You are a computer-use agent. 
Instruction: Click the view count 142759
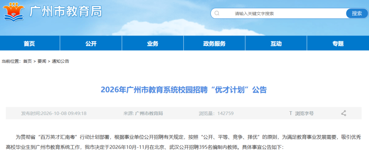[x=225, y=113]
